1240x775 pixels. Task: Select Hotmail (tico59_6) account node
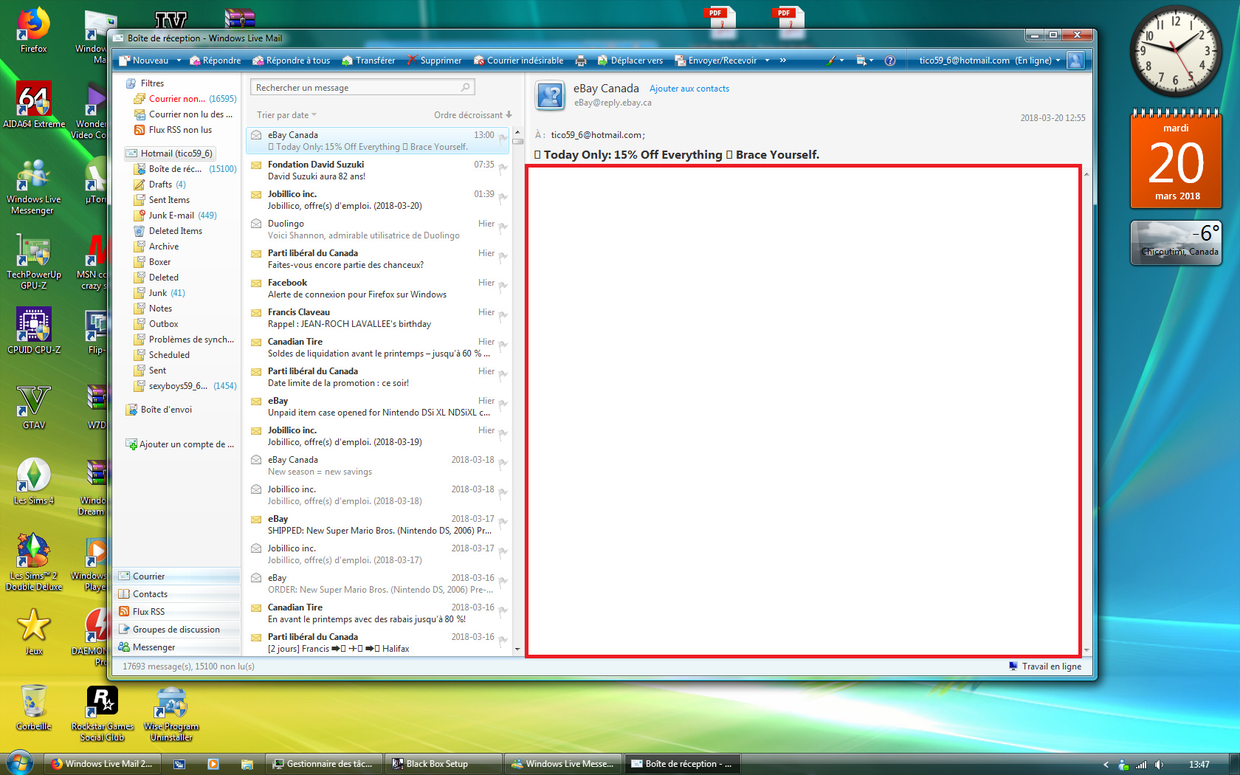point(170,154)
